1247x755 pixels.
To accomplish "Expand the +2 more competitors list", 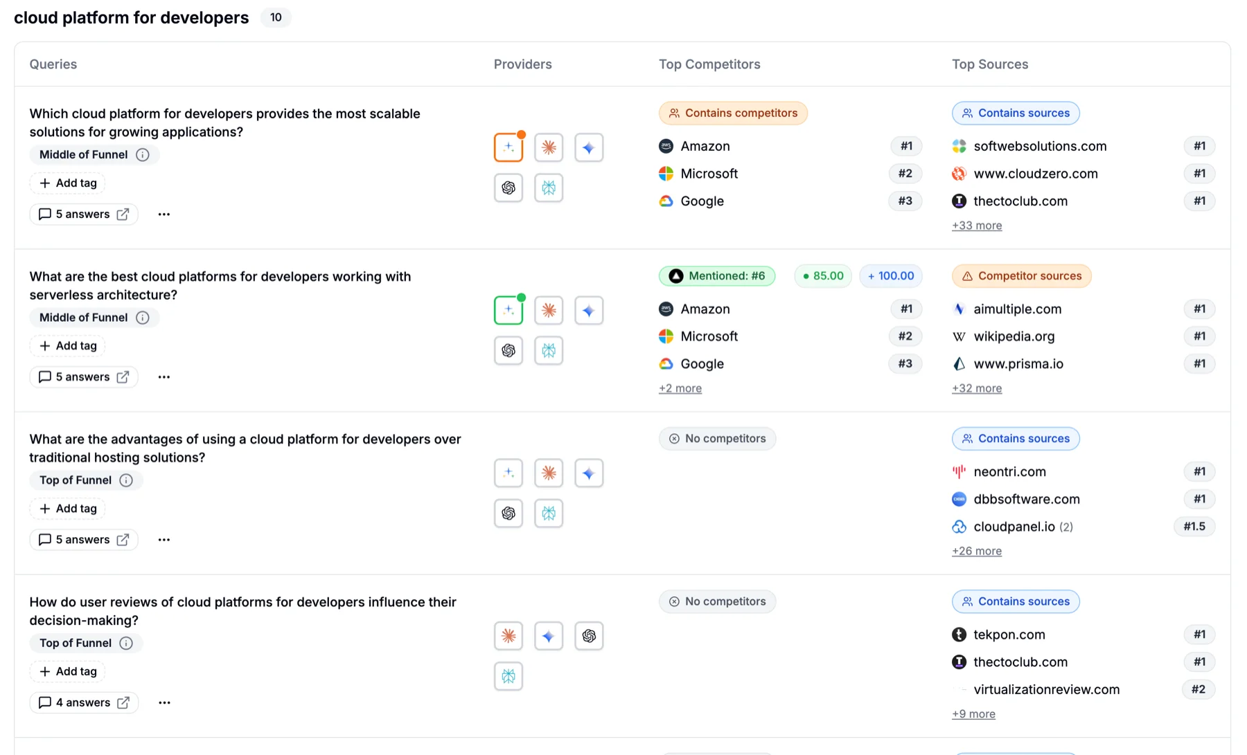I will 680,388.
